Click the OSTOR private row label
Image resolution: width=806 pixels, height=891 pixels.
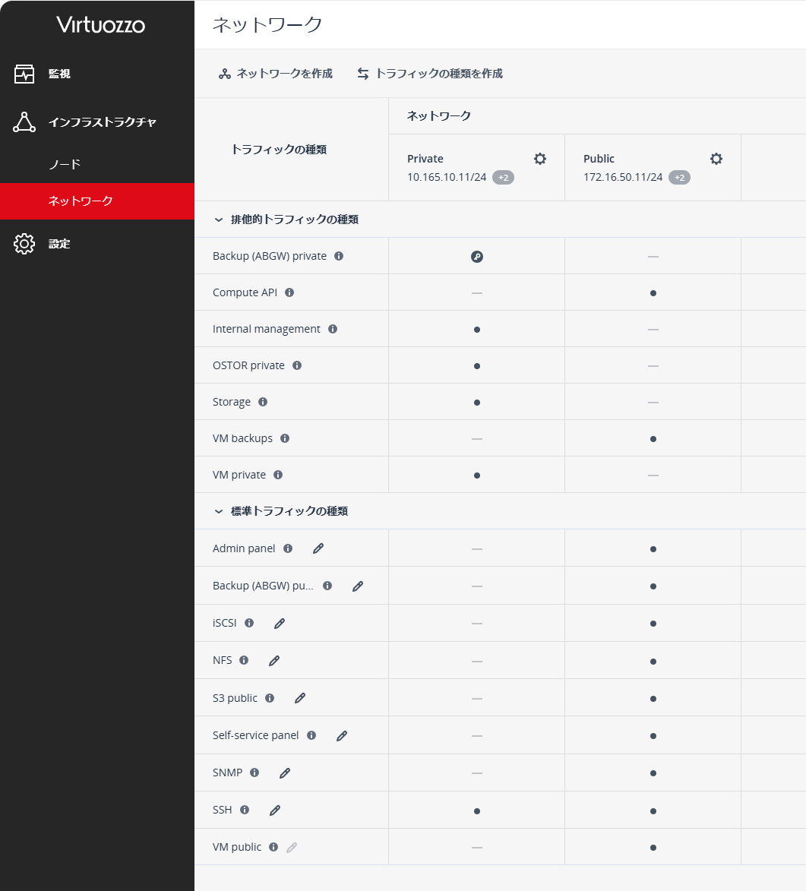coord(248,365)
